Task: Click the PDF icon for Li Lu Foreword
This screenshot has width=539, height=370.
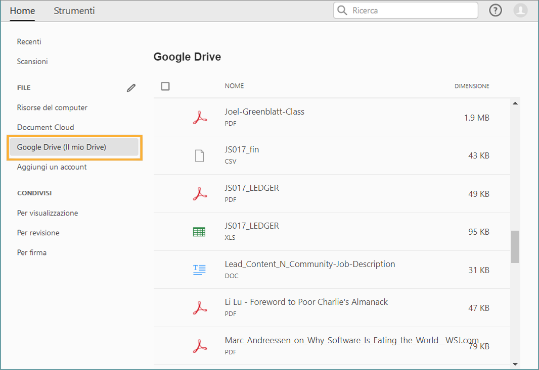Action: click(x=200, y=307)
